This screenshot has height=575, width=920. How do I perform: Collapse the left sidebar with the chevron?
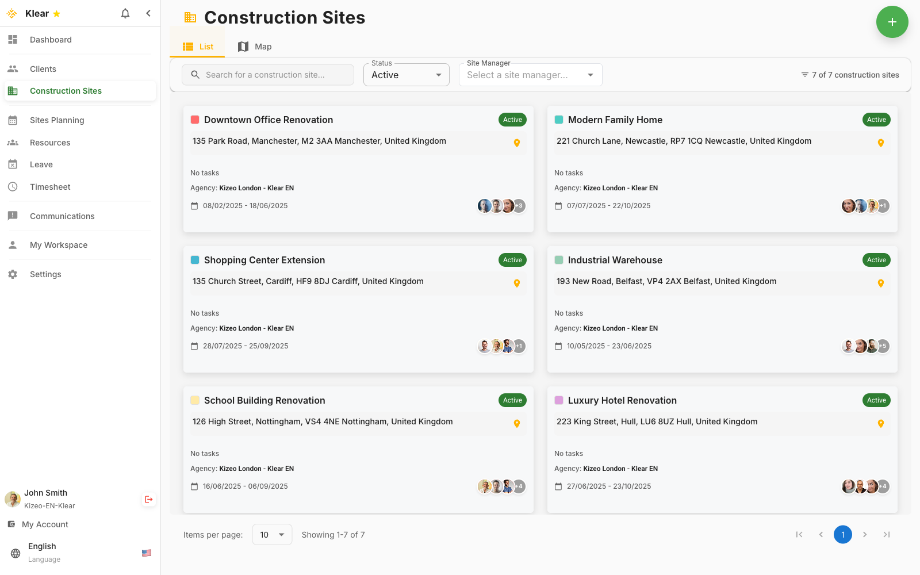148,13
